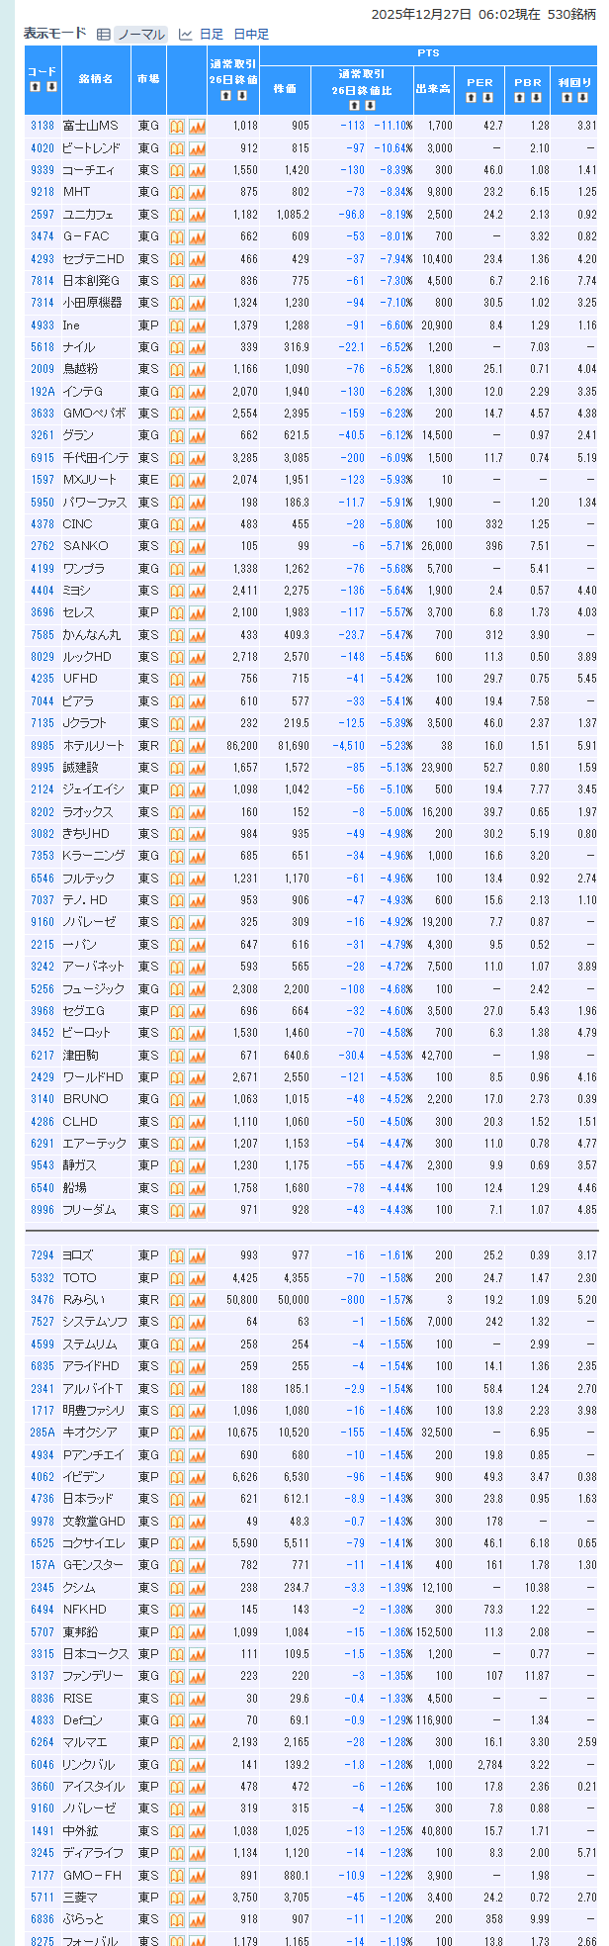Open the book info icon for ビートレンド

tap(177, 148)
